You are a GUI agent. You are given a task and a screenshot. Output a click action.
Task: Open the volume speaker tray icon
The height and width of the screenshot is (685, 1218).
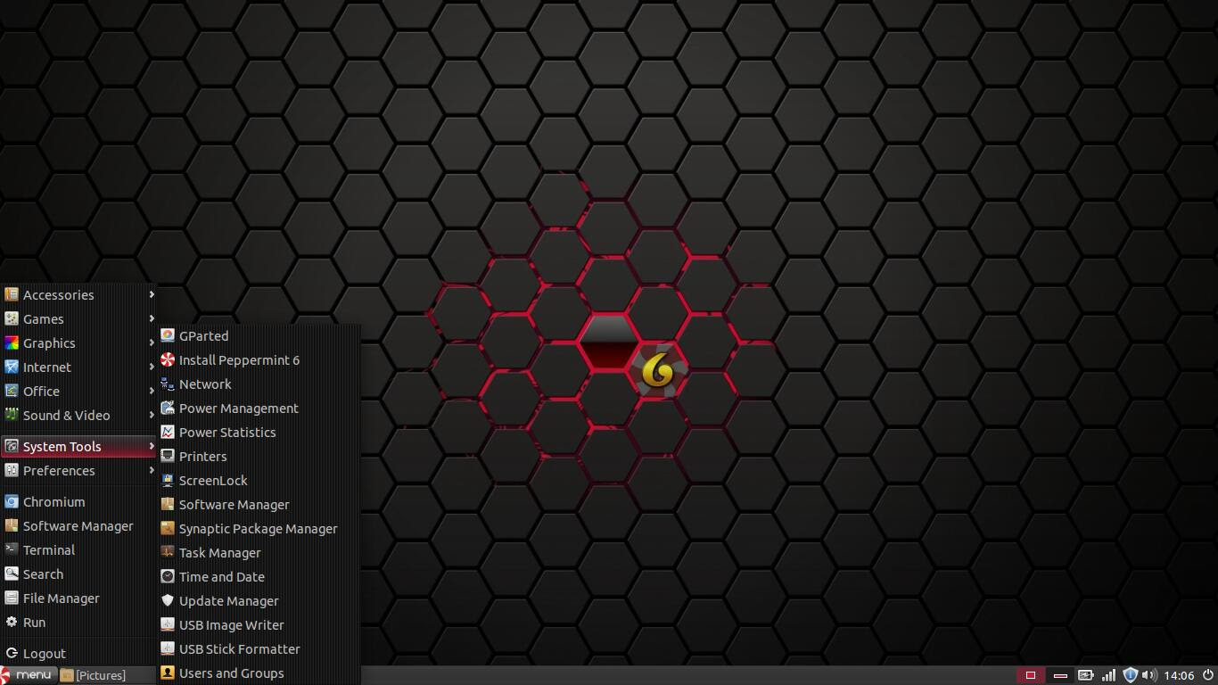pyautogui.click(x=1149, y=675)
